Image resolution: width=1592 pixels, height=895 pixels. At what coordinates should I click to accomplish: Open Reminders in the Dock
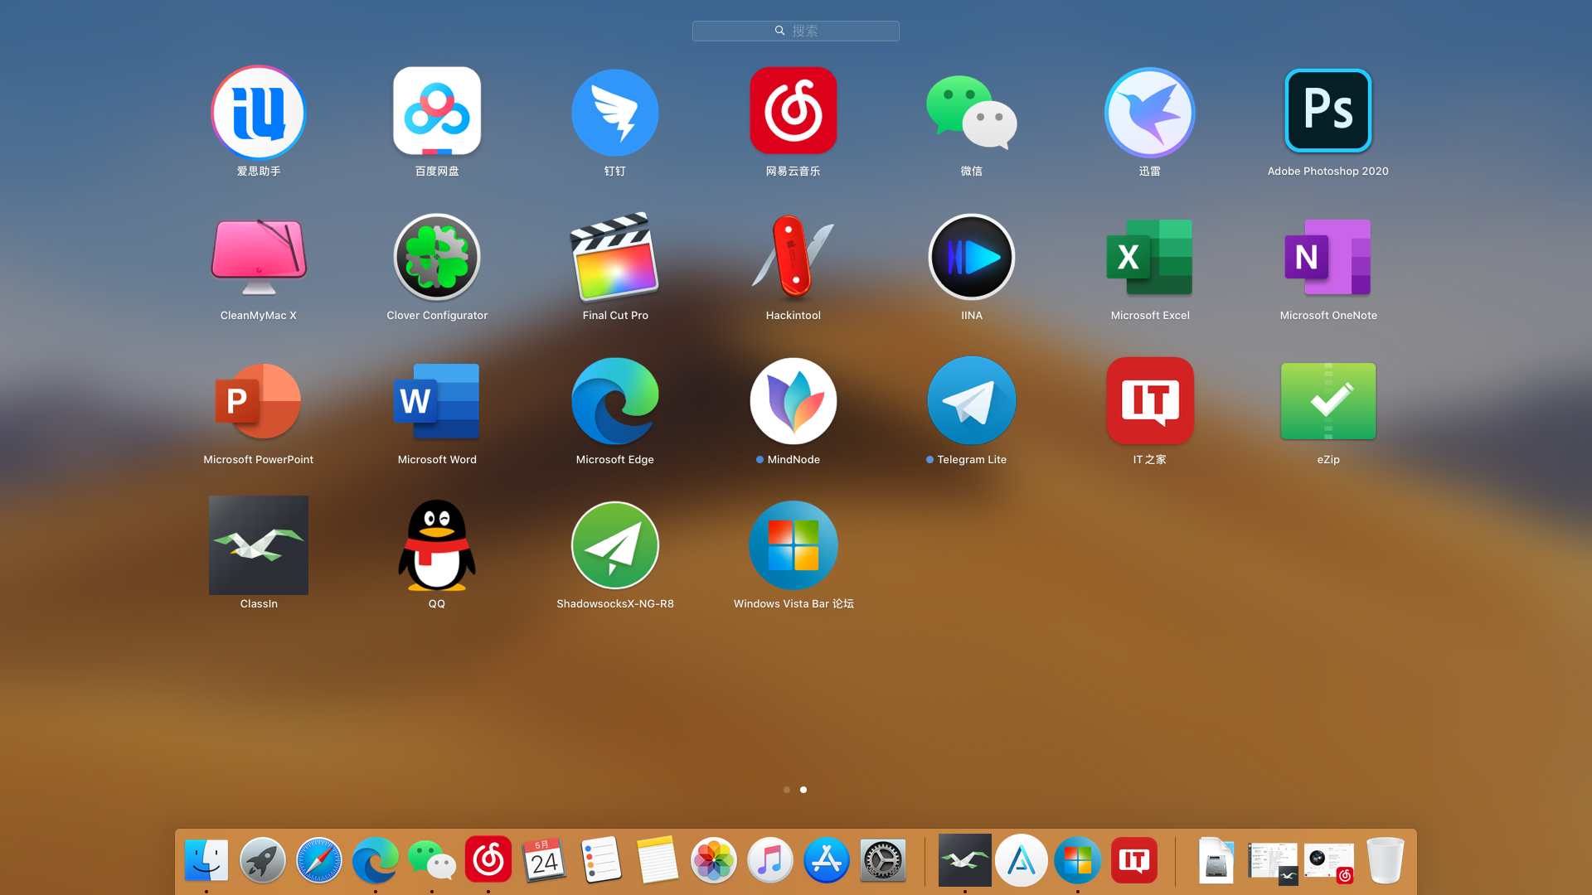click(601, 859)
